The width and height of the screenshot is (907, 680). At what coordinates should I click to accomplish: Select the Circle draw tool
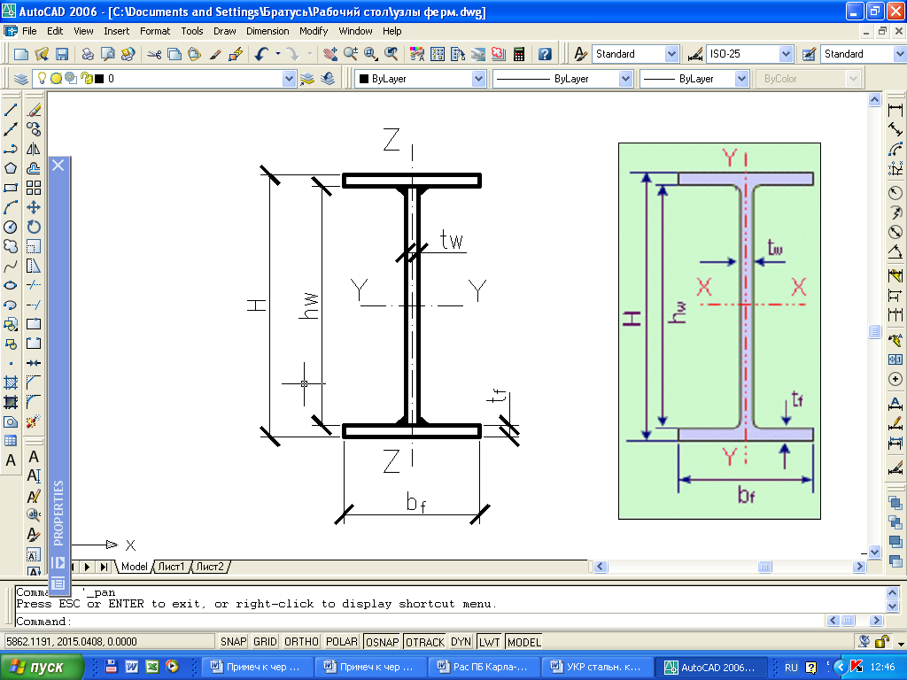coord(11,227)
